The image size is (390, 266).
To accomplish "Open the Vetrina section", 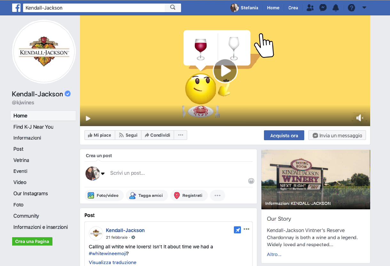I will 21,160.
